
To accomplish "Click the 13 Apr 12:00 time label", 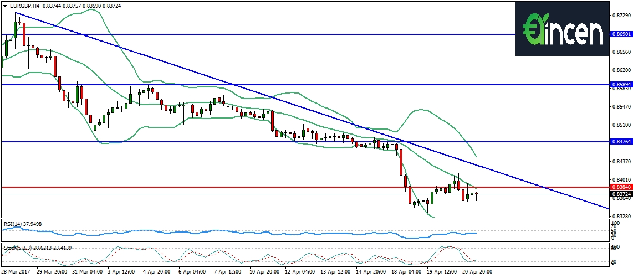I will tap(335, 272).
